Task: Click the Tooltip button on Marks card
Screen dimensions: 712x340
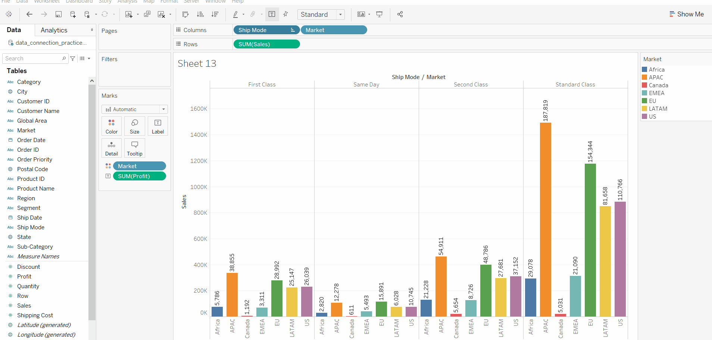Action: click(134, 148)
